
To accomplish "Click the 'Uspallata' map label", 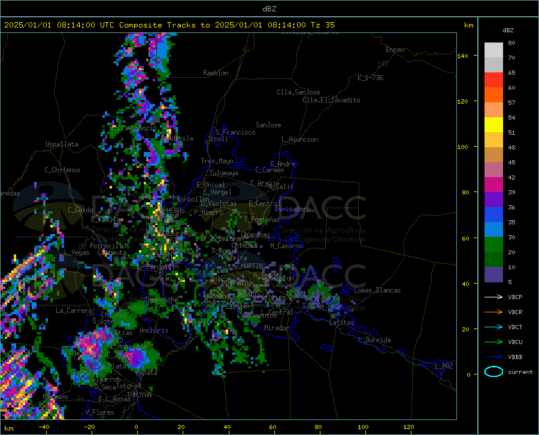I will click(x=62, y=144).
